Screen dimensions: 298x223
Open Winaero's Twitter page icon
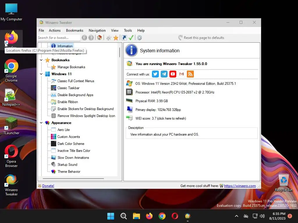155,74
